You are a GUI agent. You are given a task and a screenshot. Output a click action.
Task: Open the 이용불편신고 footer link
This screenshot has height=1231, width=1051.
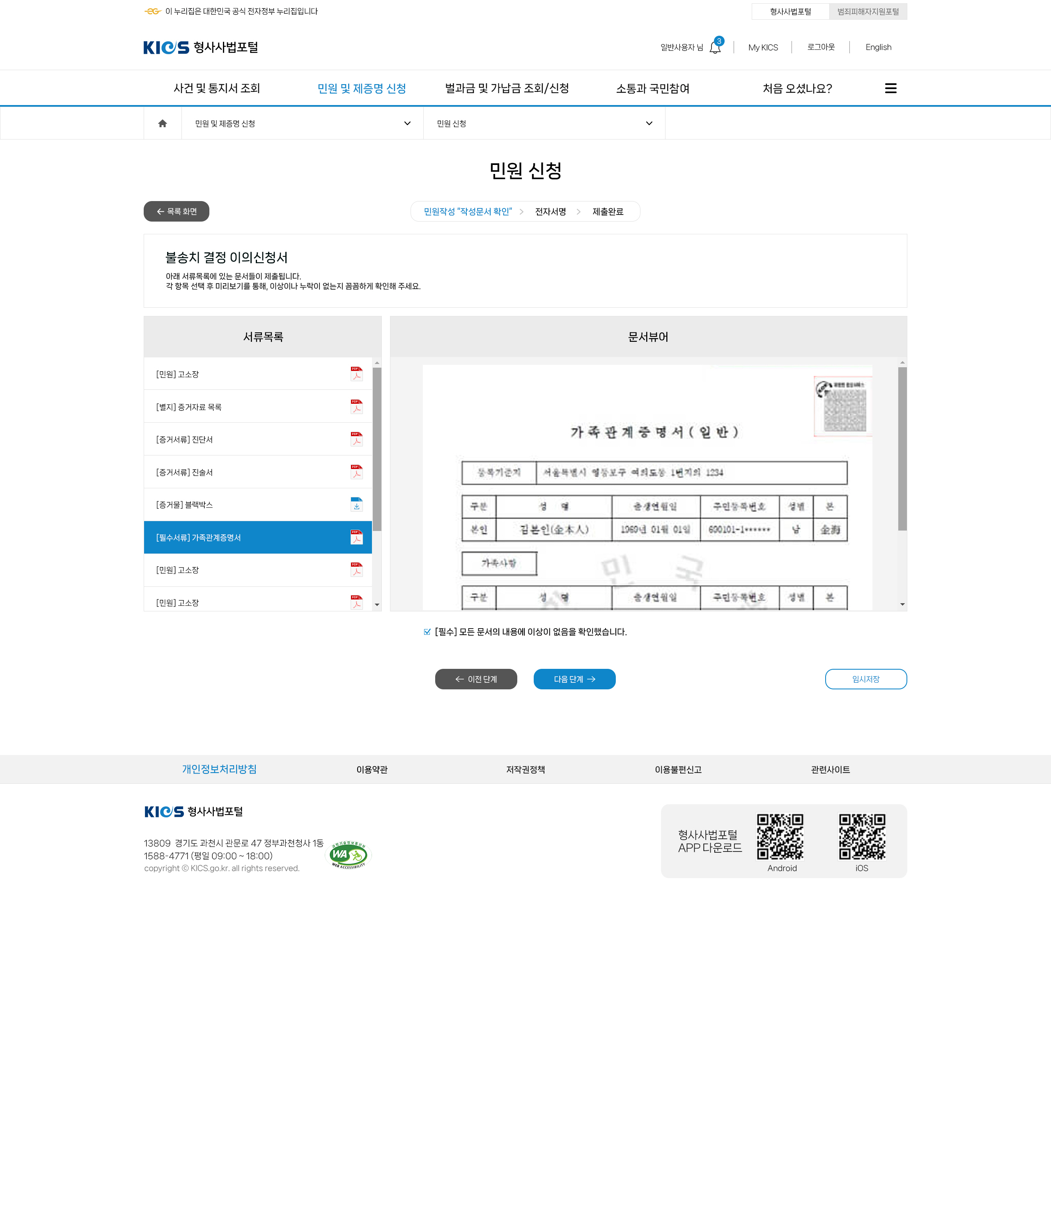tap(678, 769)
